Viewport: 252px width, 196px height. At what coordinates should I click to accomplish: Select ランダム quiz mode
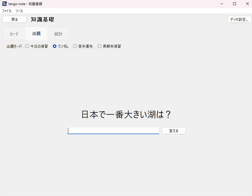coord(61,46)
